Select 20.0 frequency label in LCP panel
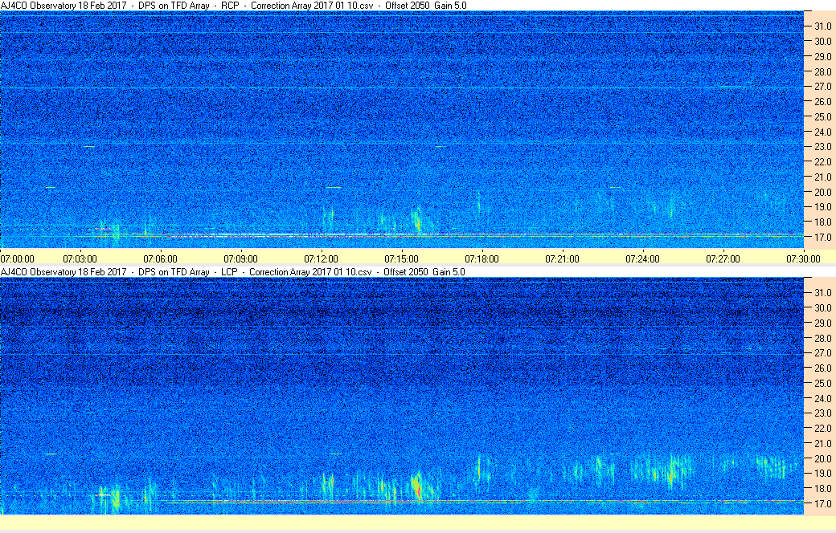 [x=822, y=458]
